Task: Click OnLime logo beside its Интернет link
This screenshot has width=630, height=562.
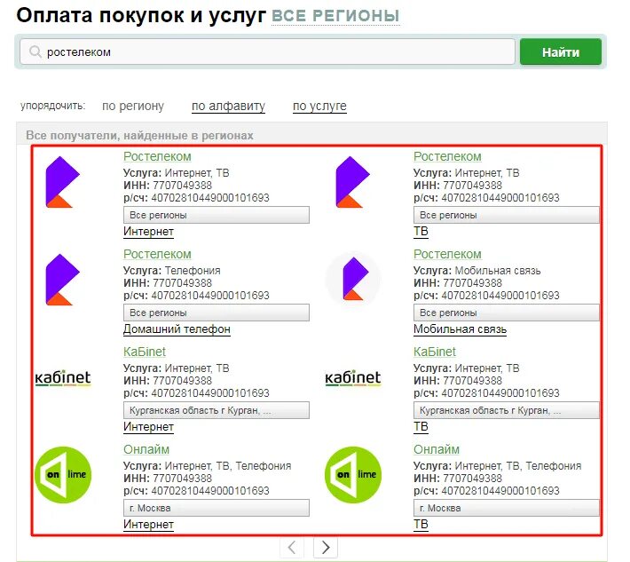Action: tap(63, 475)
